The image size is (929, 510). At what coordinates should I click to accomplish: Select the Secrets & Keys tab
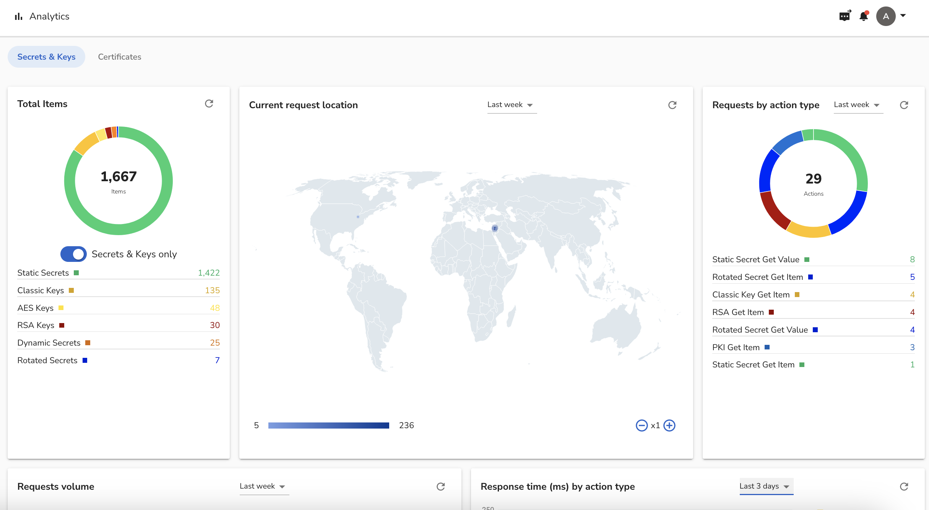pos(46,57)
